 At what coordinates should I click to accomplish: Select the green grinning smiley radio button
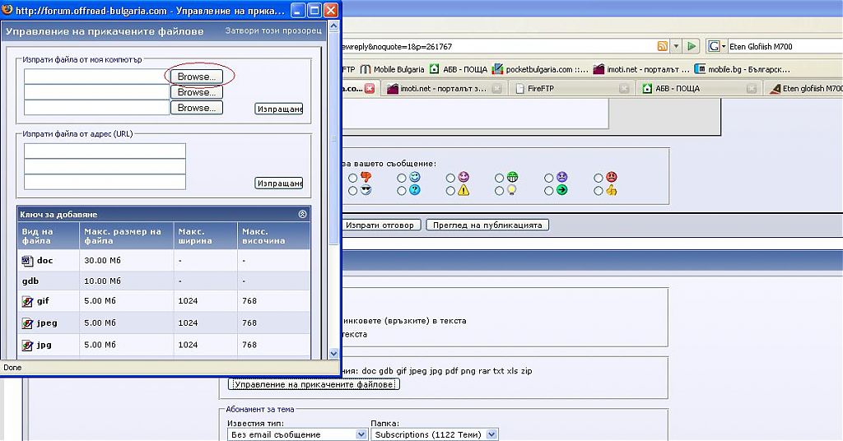(500, 178)
